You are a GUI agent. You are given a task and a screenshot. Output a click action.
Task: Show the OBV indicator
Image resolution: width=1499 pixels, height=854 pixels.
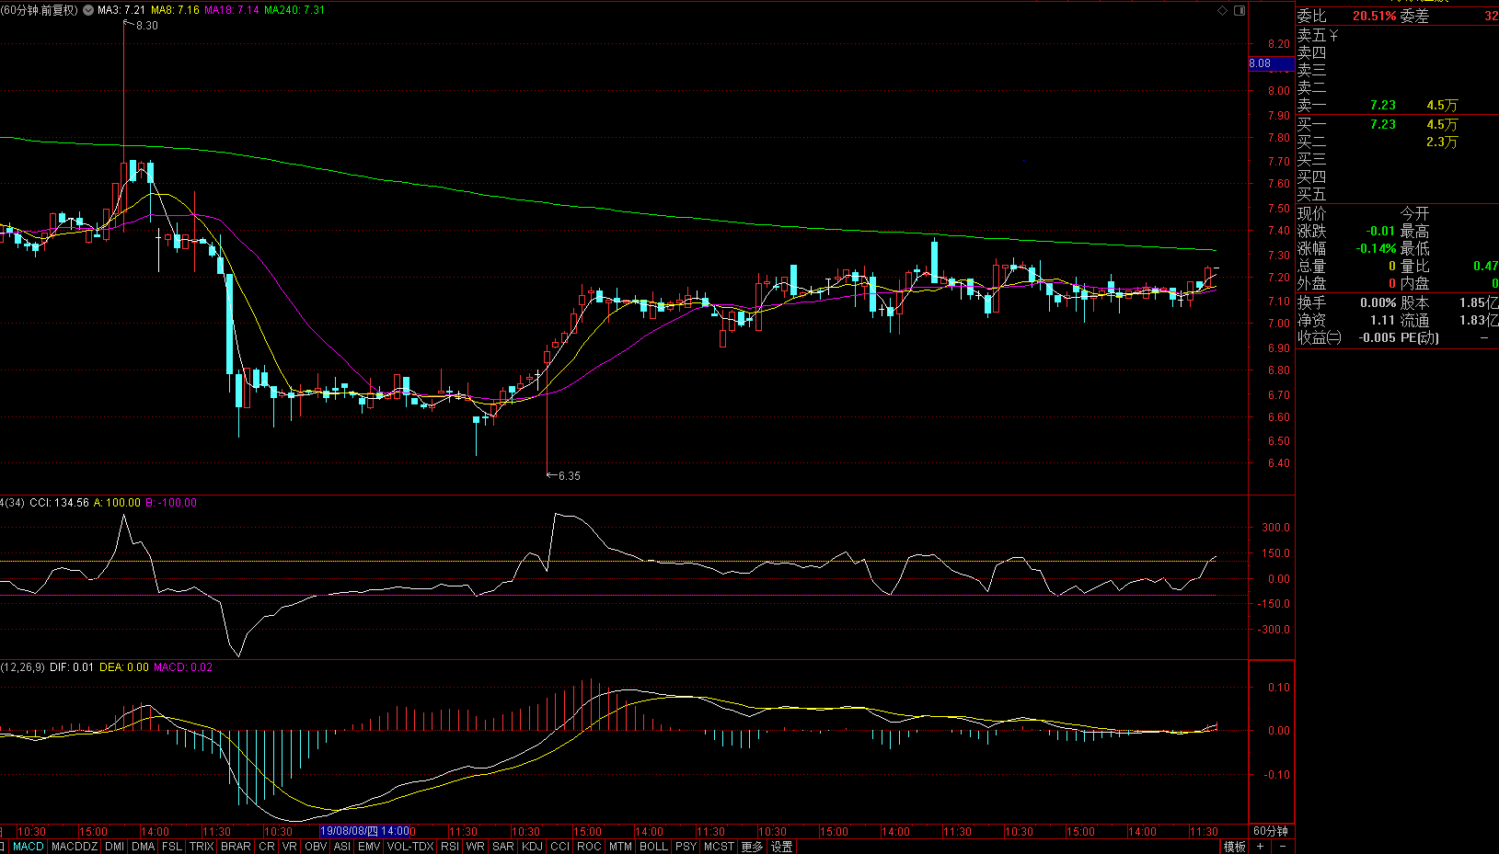315,847
